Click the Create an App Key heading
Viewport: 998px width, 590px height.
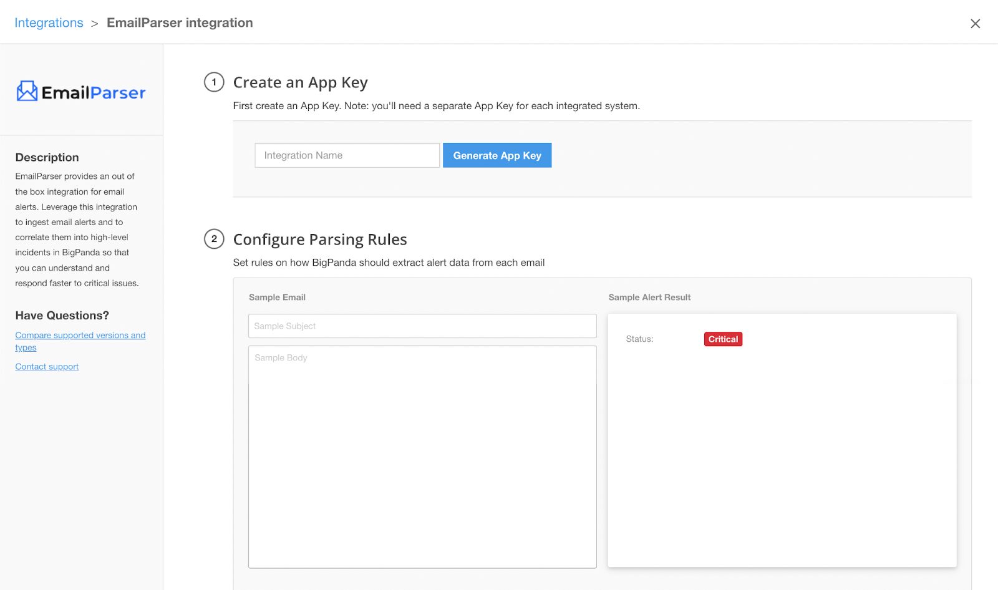click(x=300, y=82)
